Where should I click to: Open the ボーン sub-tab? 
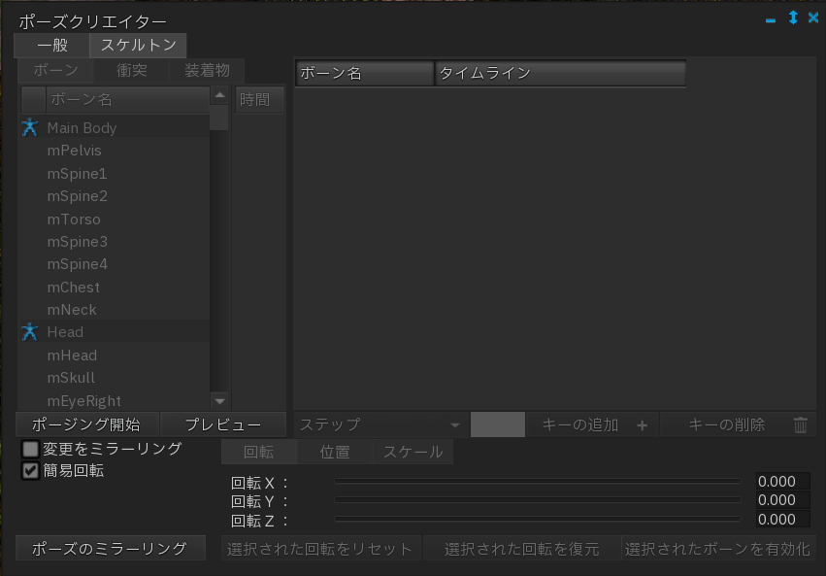56,70
